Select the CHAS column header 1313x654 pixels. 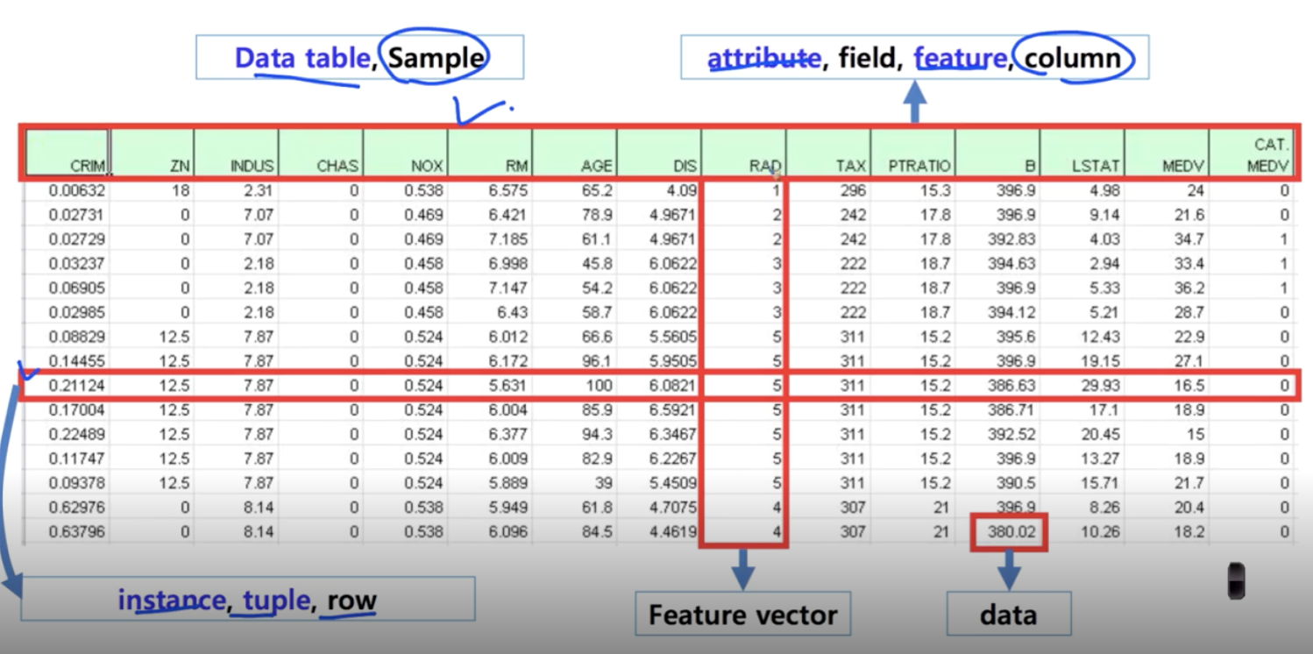tap(321, 153)
